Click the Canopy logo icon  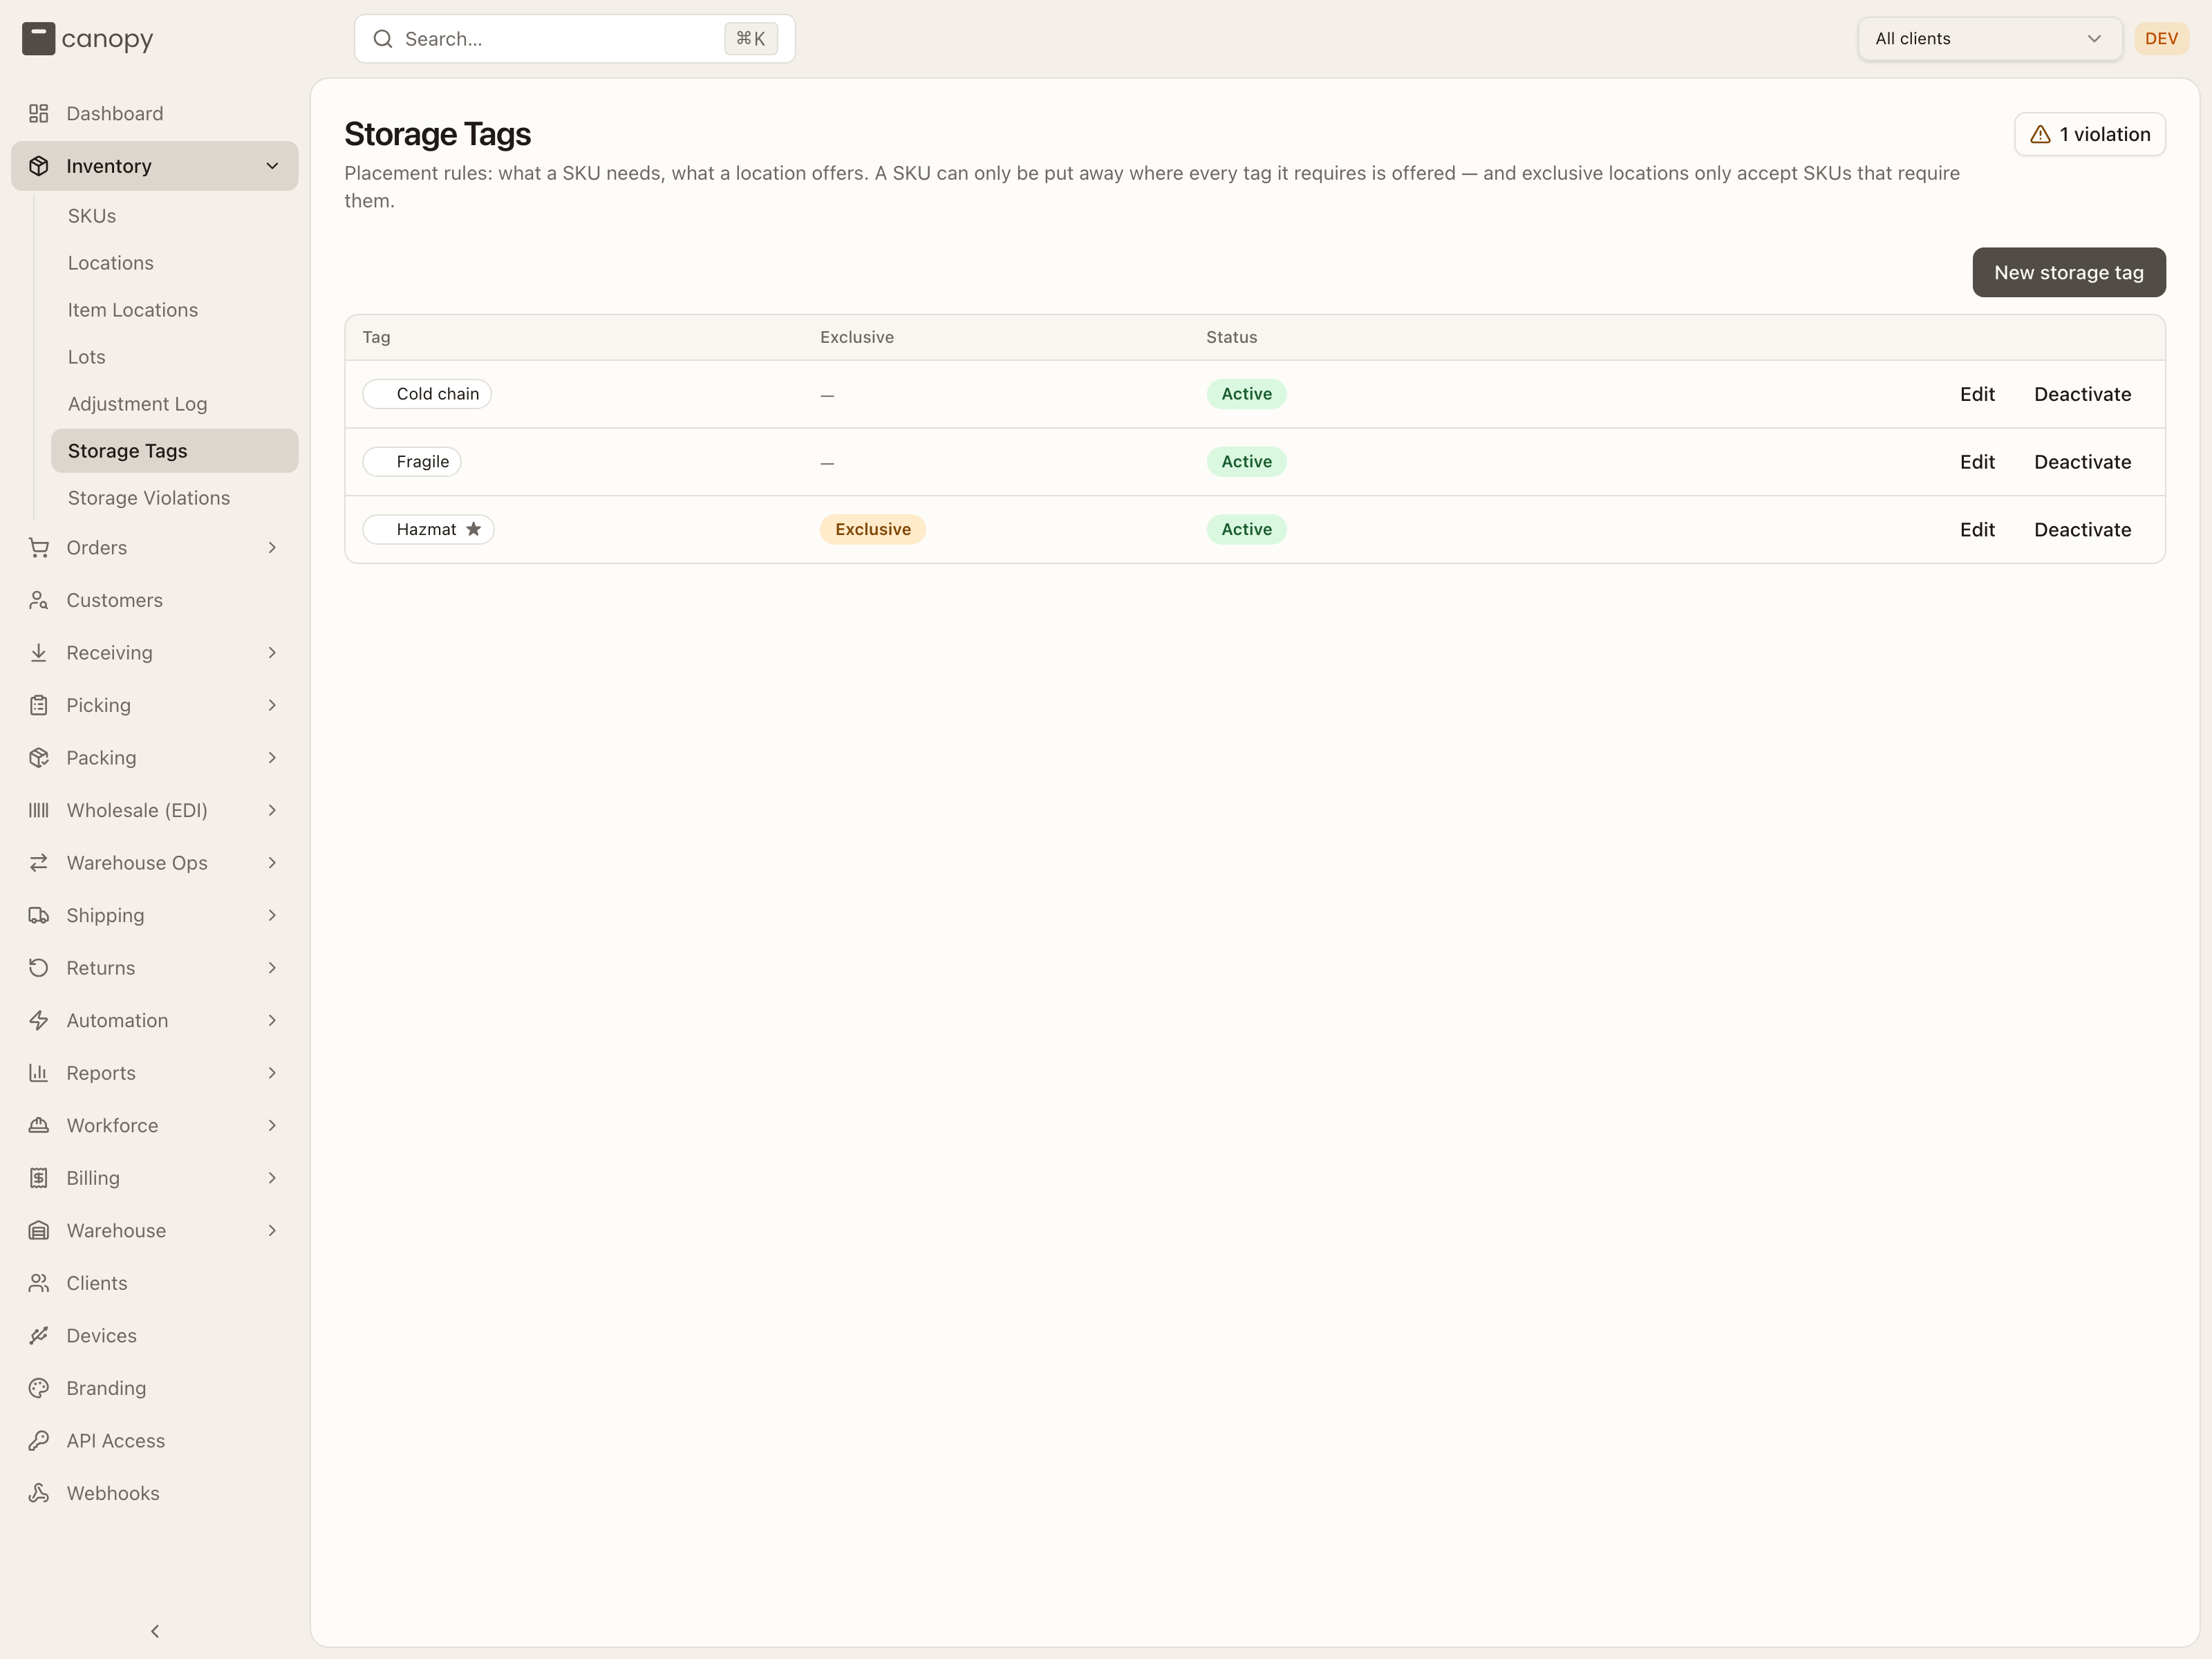(38, 39)
